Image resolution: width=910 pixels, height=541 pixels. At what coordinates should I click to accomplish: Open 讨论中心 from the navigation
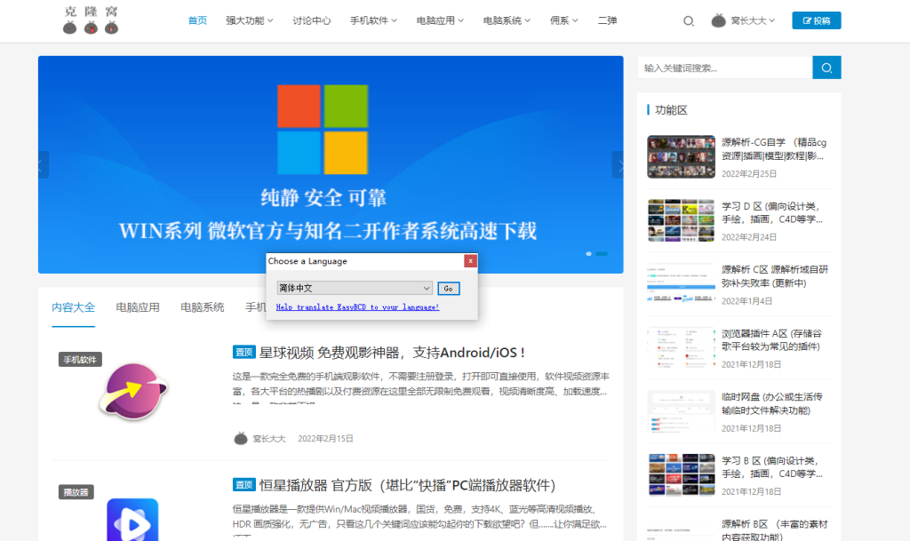coord(312,20)
